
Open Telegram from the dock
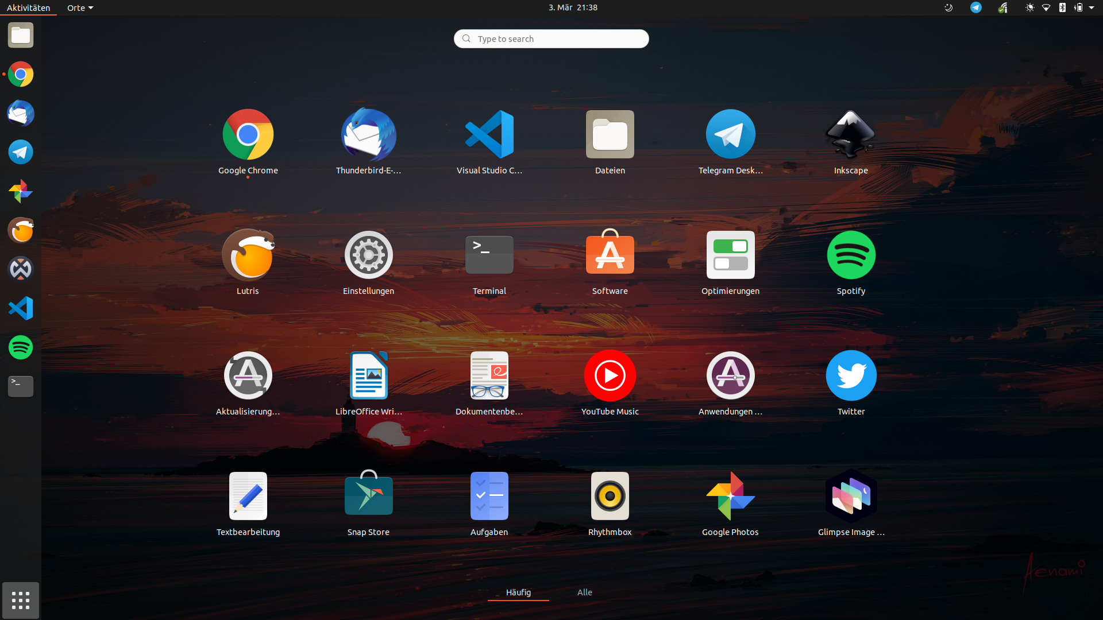coord(21,152)
